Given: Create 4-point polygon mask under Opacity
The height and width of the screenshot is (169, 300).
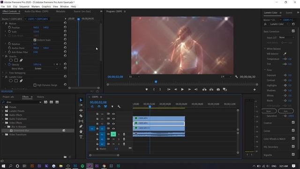Looking at the screenshot, I should coord(16,61).
